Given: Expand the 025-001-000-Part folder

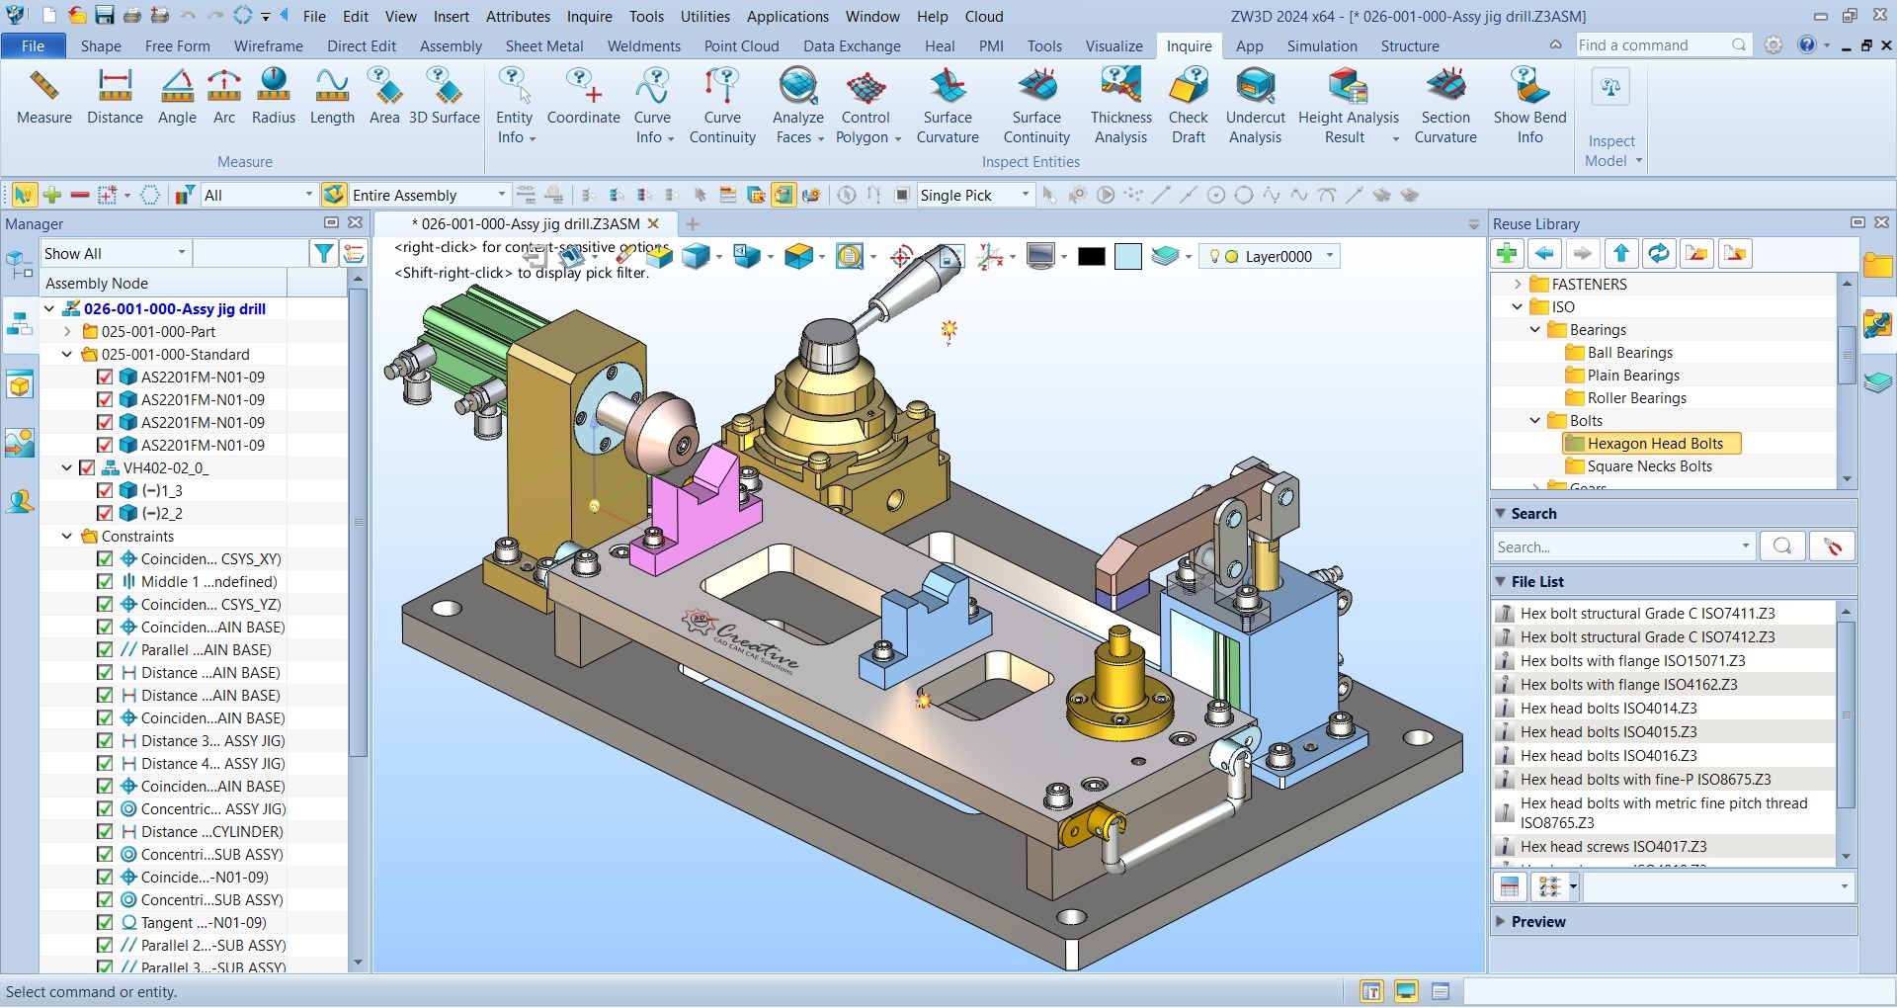Looking at the screenshot, I should tap(67, 331).
